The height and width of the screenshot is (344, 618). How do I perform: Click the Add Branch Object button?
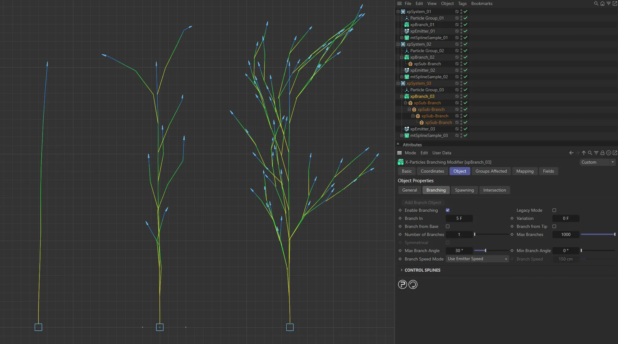tap(422, 202)
